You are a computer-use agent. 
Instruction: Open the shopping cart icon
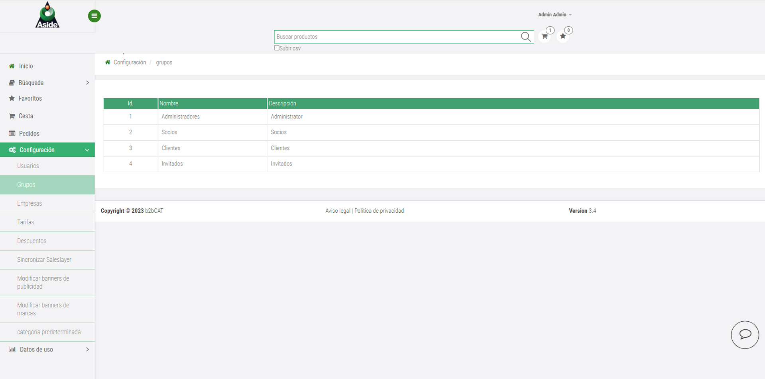[x=545, y=37]
